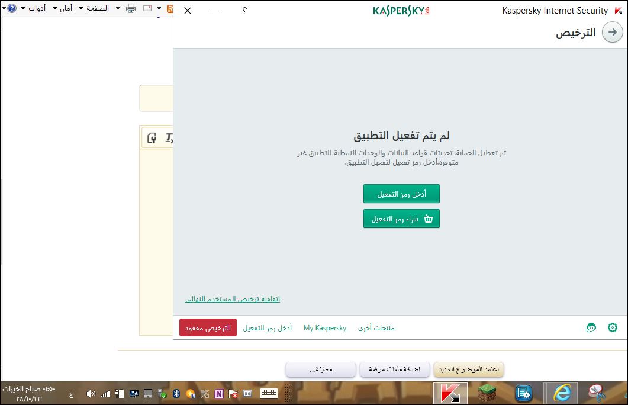Click the Kaspersky Internet Security title text
Image resolution: width=628 pixels, height=405 pixels.
(555, 11)
